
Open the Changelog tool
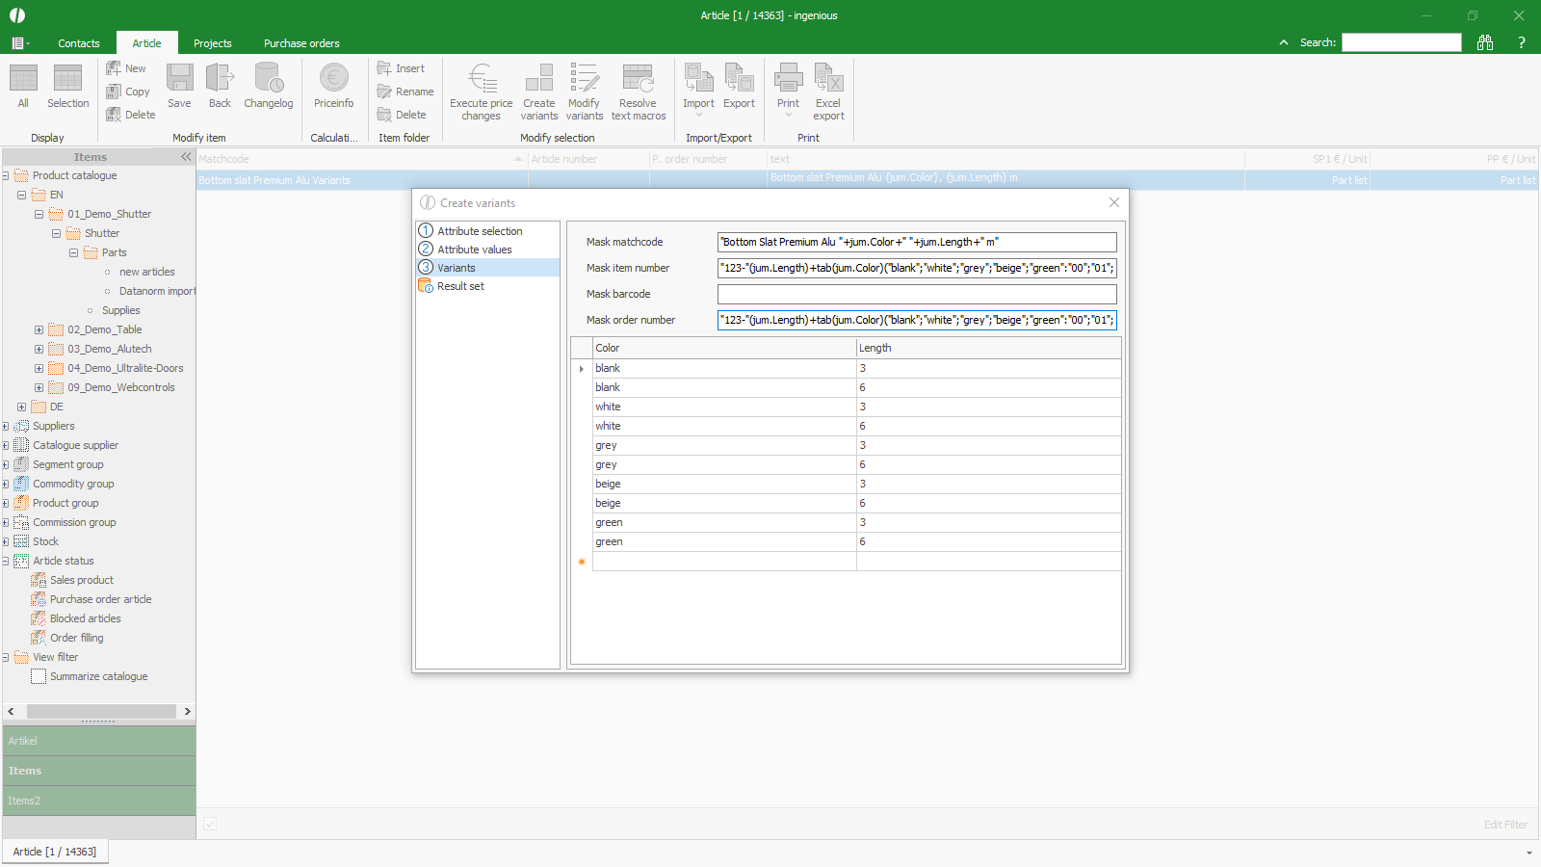coord(268,79)
